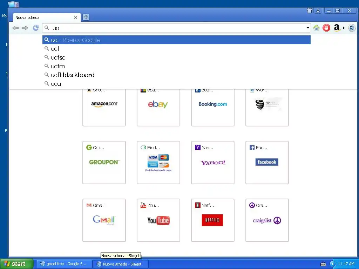Click the Gmail M favicon
Screen dimensions: 359x269
[89, 205]
